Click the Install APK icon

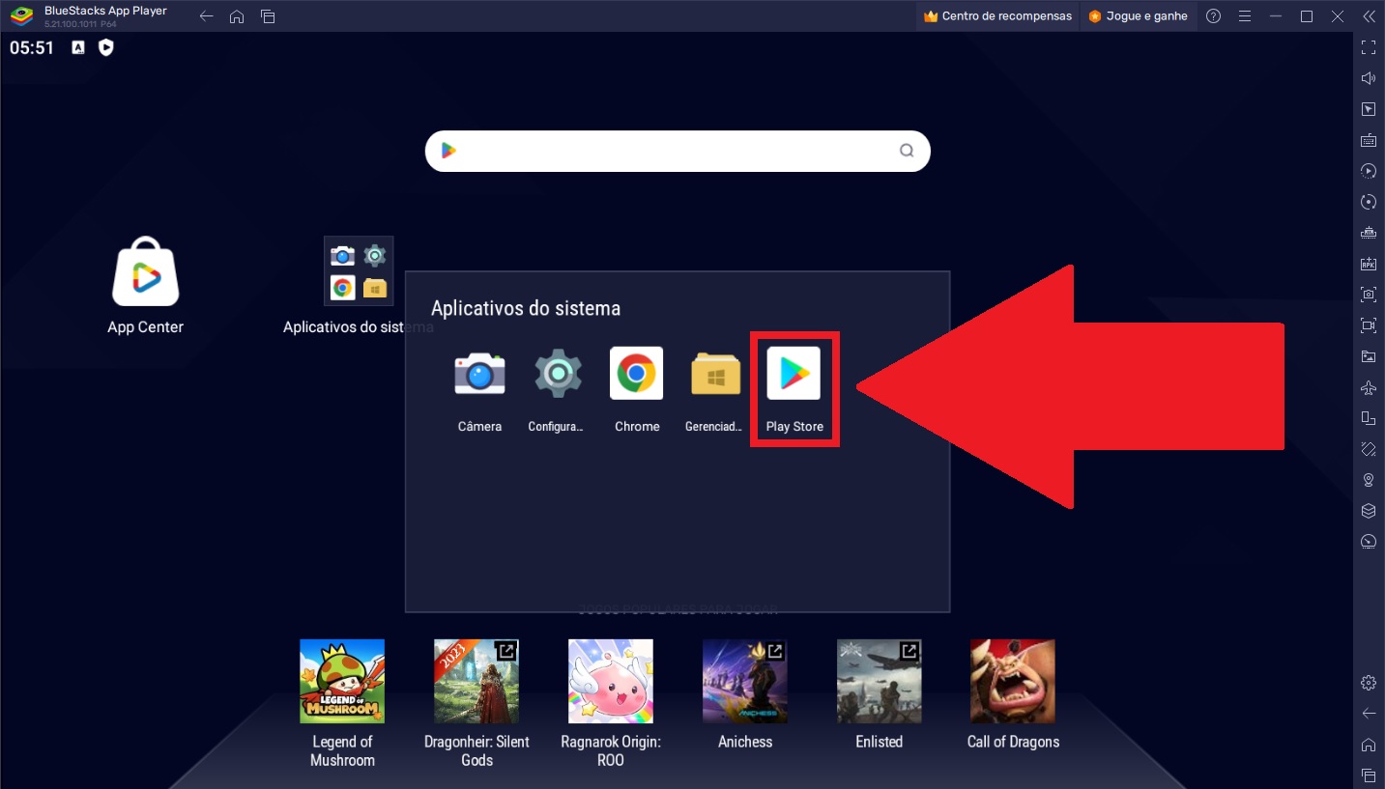1368,263
